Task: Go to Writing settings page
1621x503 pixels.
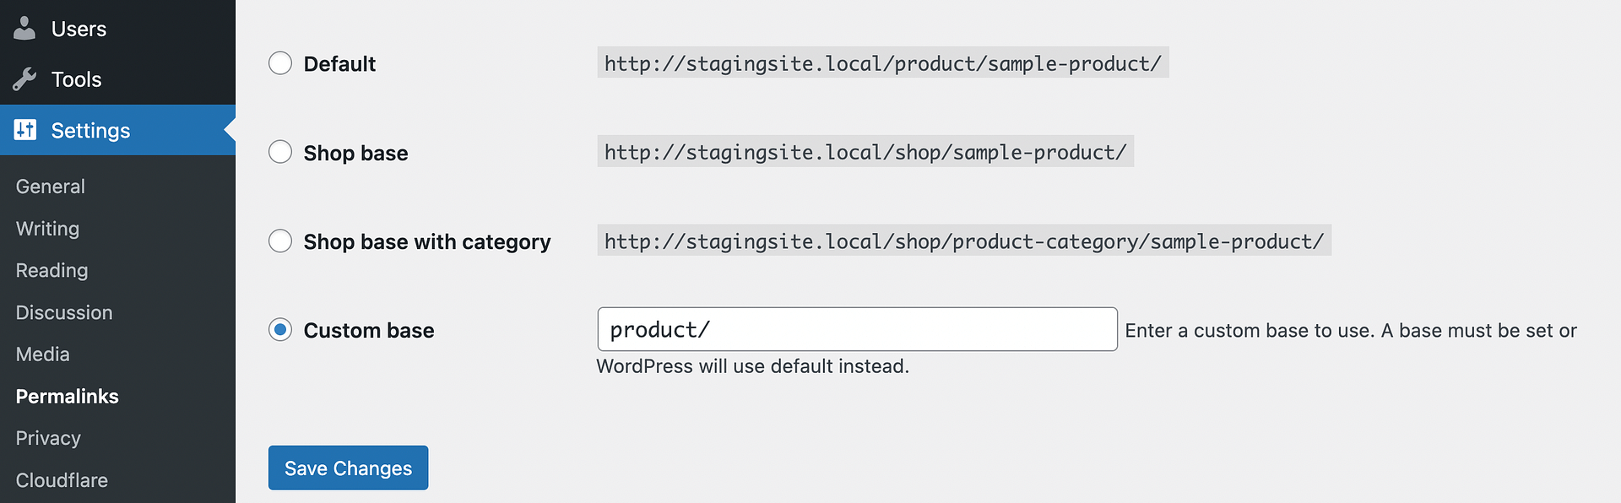Action: pos(47,229)
